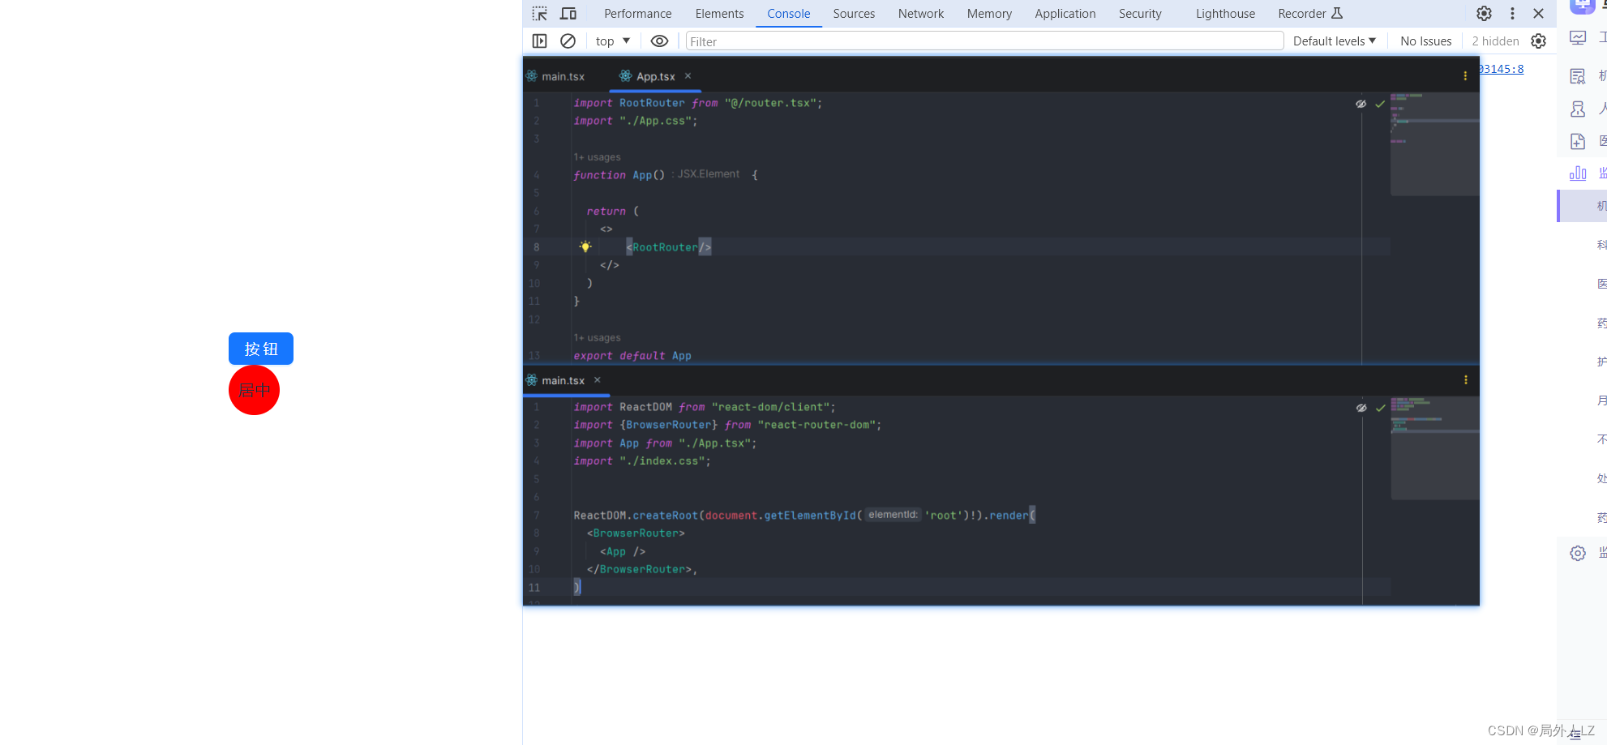Click the blue 按钮 button

[261, 349]
